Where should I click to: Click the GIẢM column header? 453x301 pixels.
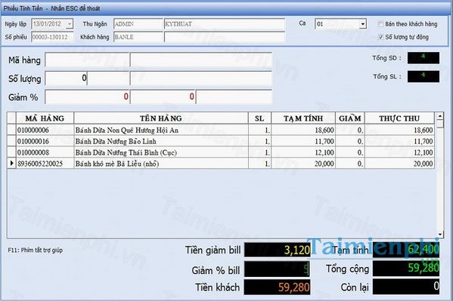[x=350, y=118]
